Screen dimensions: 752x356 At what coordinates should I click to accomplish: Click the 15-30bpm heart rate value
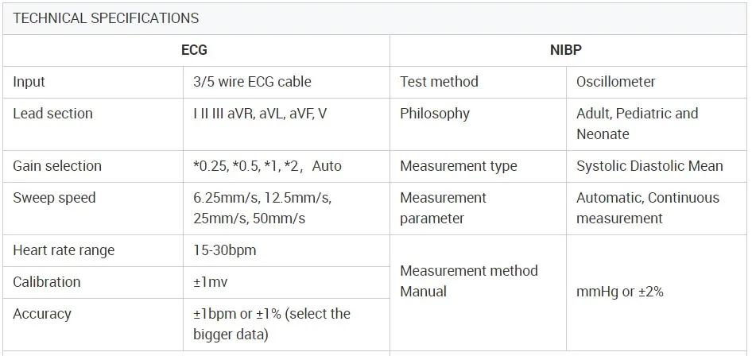tap(225, 250)
